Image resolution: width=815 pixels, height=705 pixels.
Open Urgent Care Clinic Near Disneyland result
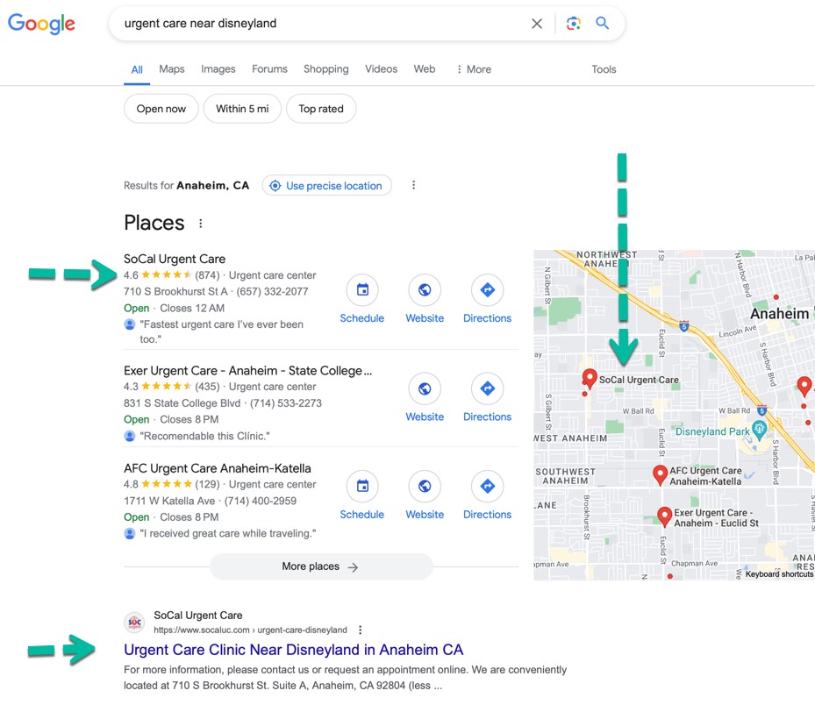[x=293, y=650]
